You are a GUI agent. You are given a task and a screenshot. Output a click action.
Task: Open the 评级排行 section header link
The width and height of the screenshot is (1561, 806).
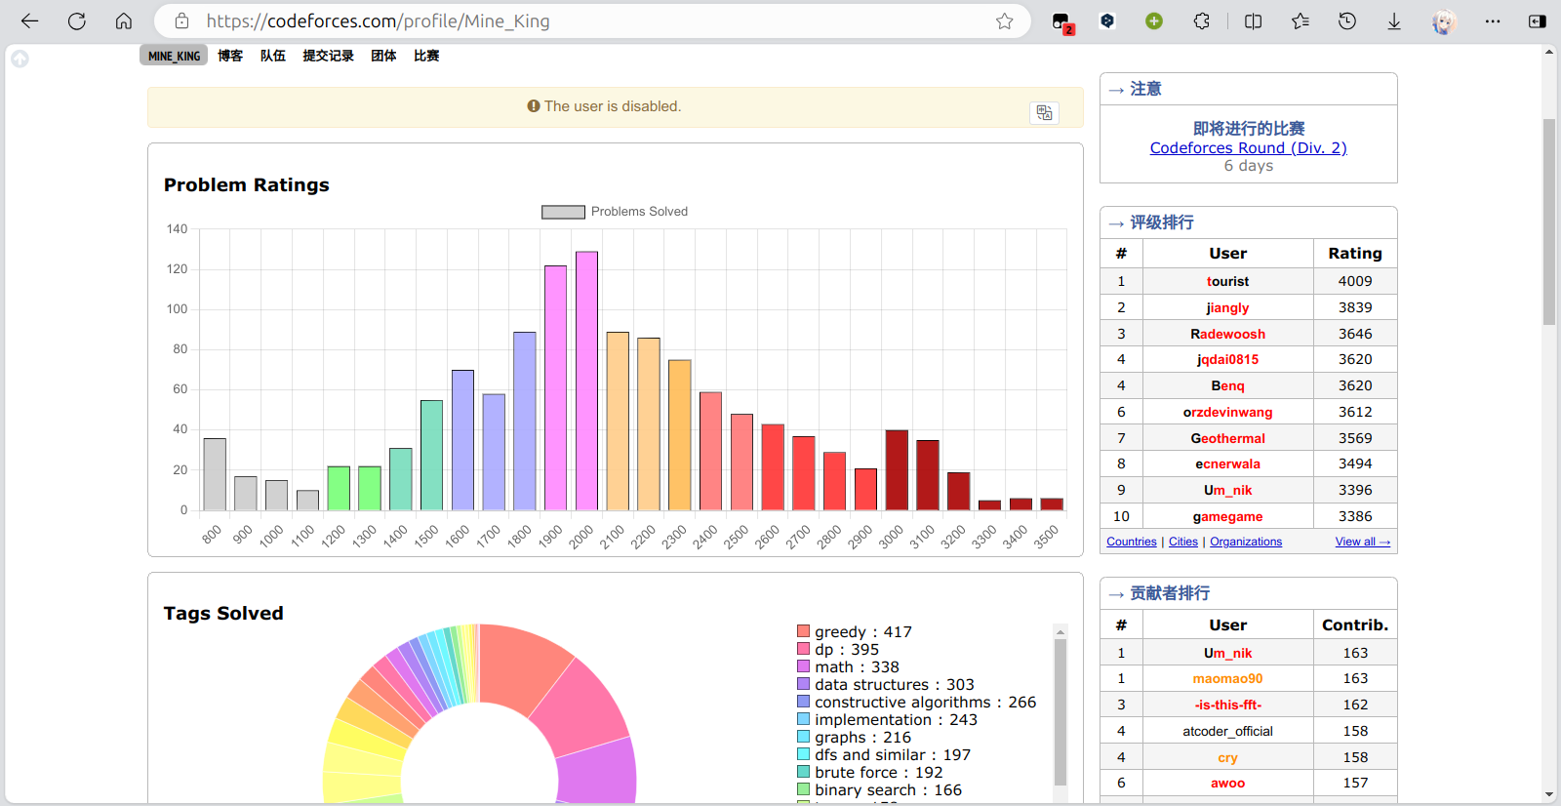1162,222
